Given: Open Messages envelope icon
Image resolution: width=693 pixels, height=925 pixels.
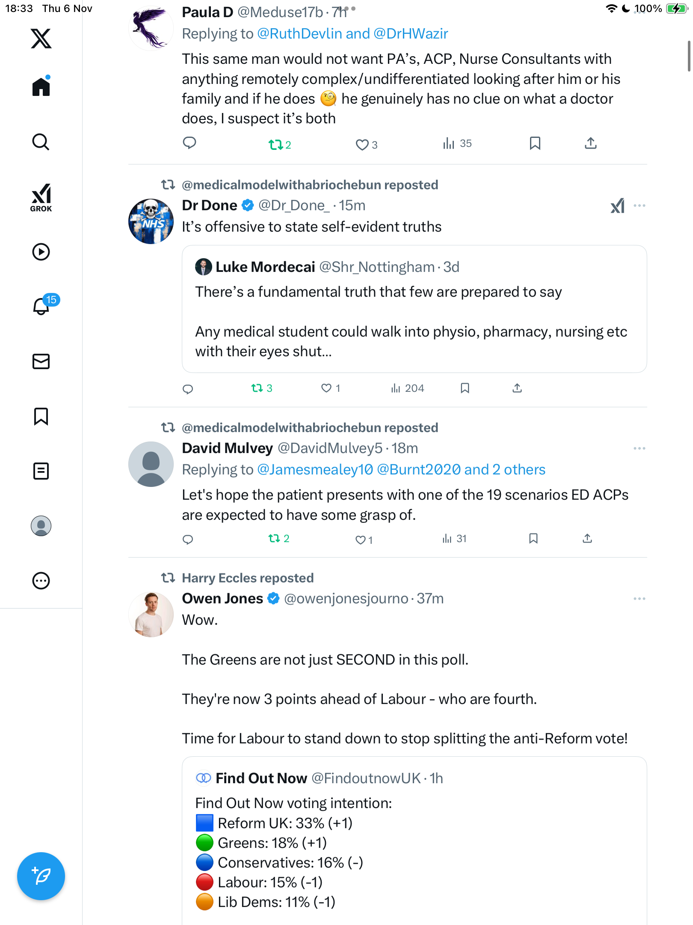Looking at the screenshot, I should [41, 361].
